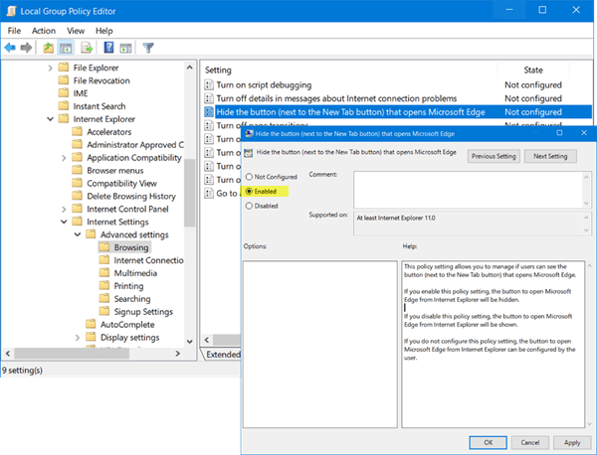Click the Accelerators folder icon in tree
This screenshot has width=597, height=455.
tap(77, 131)
